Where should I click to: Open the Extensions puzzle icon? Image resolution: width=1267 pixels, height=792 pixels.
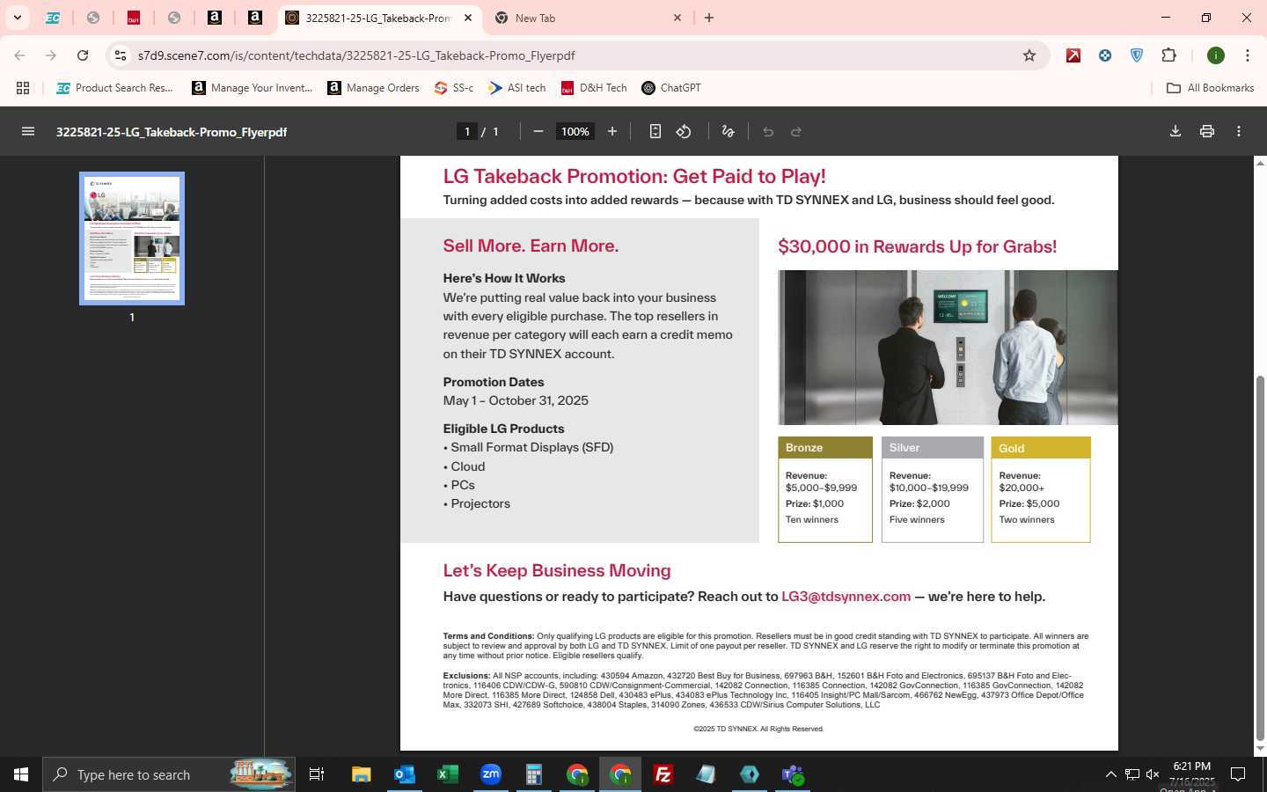[x=1168, y=55]
